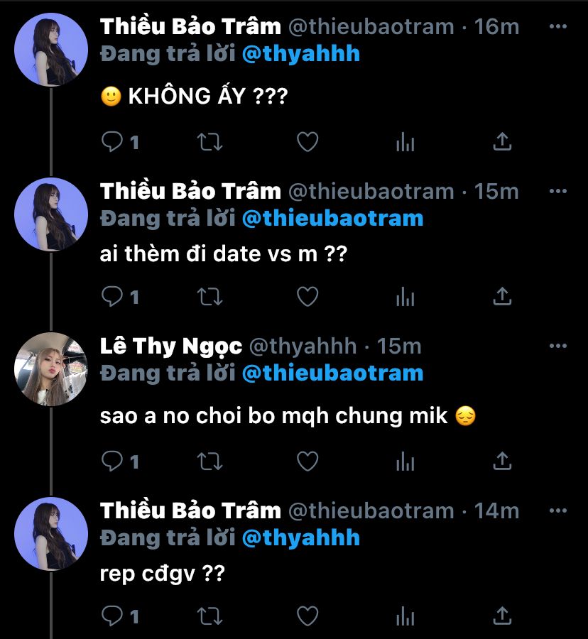
Task: View analytics on Lê Thy Ngọc's tweet
Action: [405, 461]
